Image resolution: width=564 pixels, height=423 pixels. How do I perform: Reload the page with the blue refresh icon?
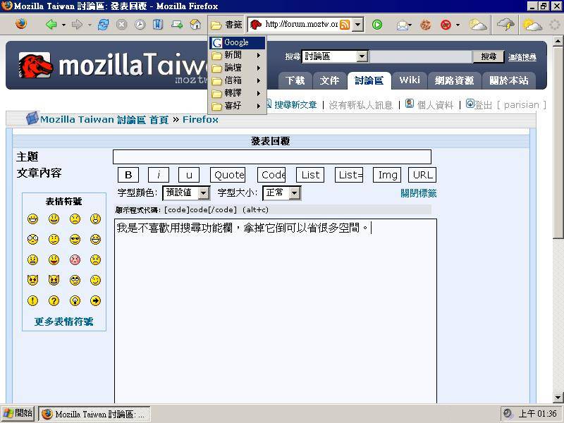pos(103,25)
